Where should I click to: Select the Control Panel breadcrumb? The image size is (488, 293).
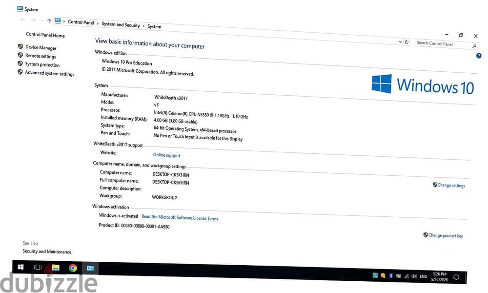(x=81, y=22)
